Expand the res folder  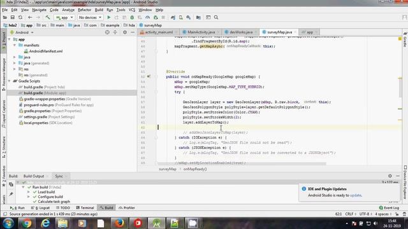[15, 69]
